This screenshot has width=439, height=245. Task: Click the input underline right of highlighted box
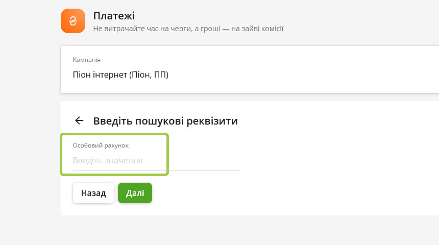coord(205,169)
